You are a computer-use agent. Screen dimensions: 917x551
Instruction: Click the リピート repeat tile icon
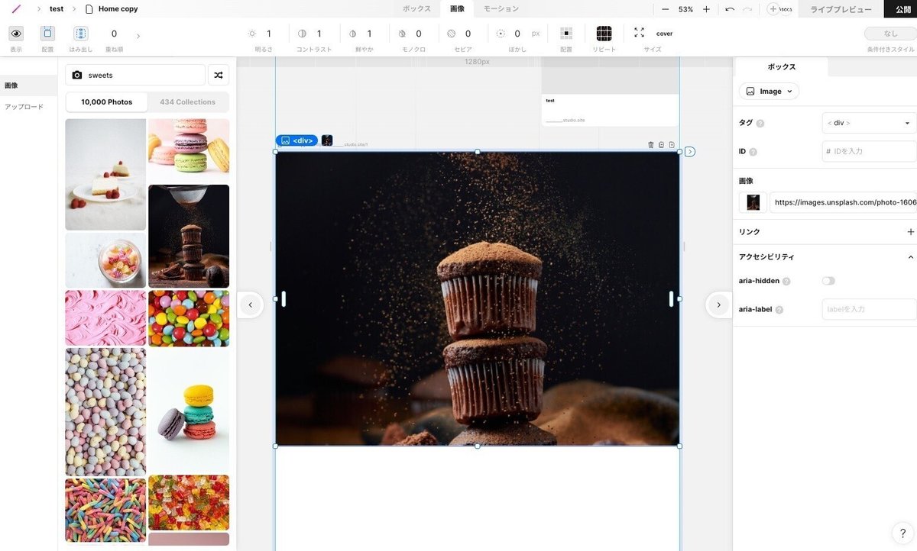pyautogui.click(x=604, y=34)
